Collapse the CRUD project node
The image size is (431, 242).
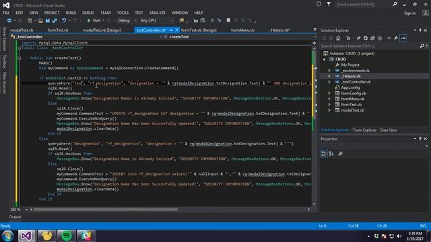[325, 59]
